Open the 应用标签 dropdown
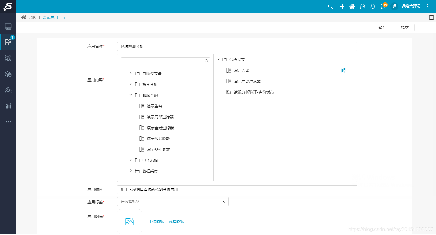Image resolution: width=436 pixels, height=235 pixels. pos(173,202)
